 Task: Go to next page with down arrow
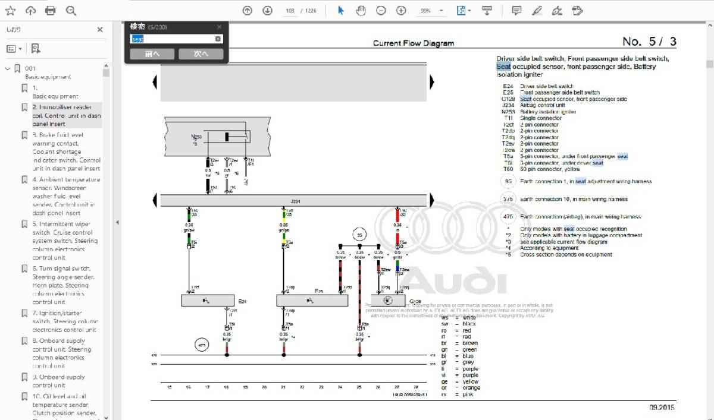[268, 11]
